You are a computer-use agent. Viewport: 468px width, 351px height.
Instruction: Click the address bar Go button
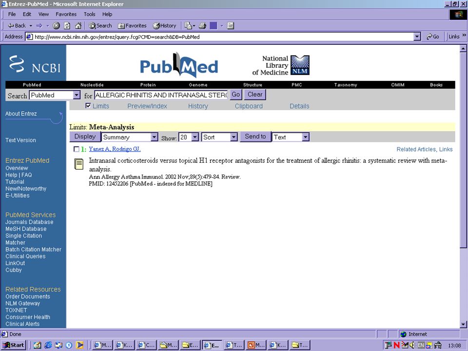click(432, 37)
